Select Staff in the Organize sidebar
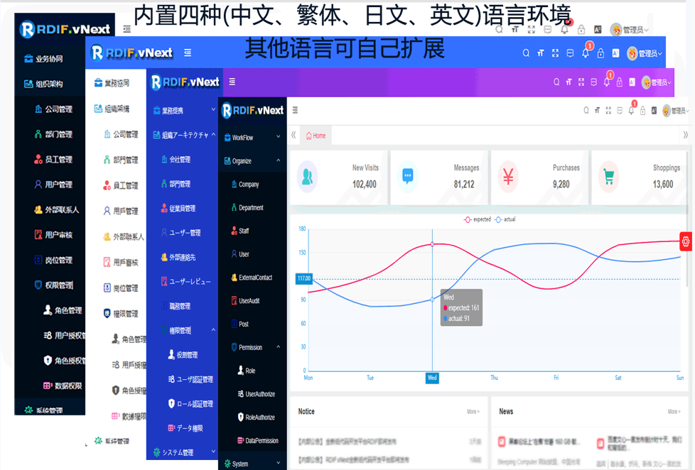This screenshot has width=695, height=470. point(243,231)
